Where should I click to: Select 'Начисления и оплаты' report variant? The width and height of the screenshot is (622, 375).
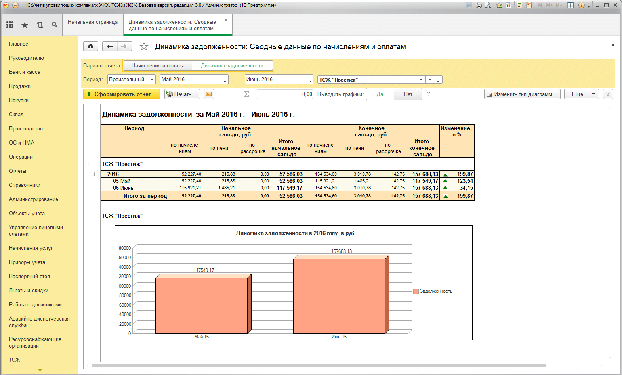coord(158,65)
